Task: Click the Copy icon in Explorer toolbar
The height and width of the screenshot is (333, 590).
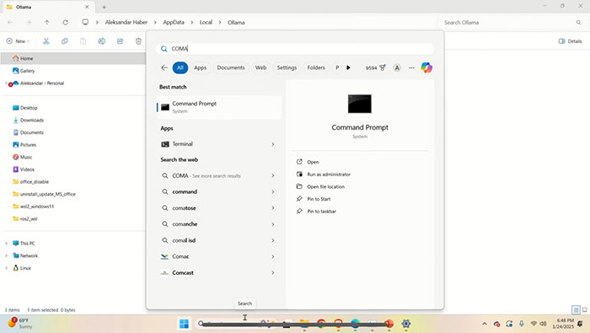Action: pos(65,41)
